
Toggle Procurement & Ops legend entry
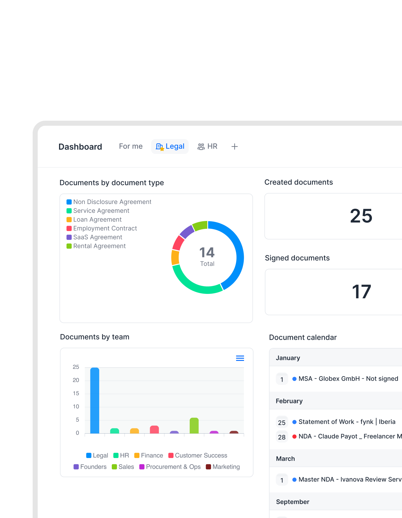point(170,467)
